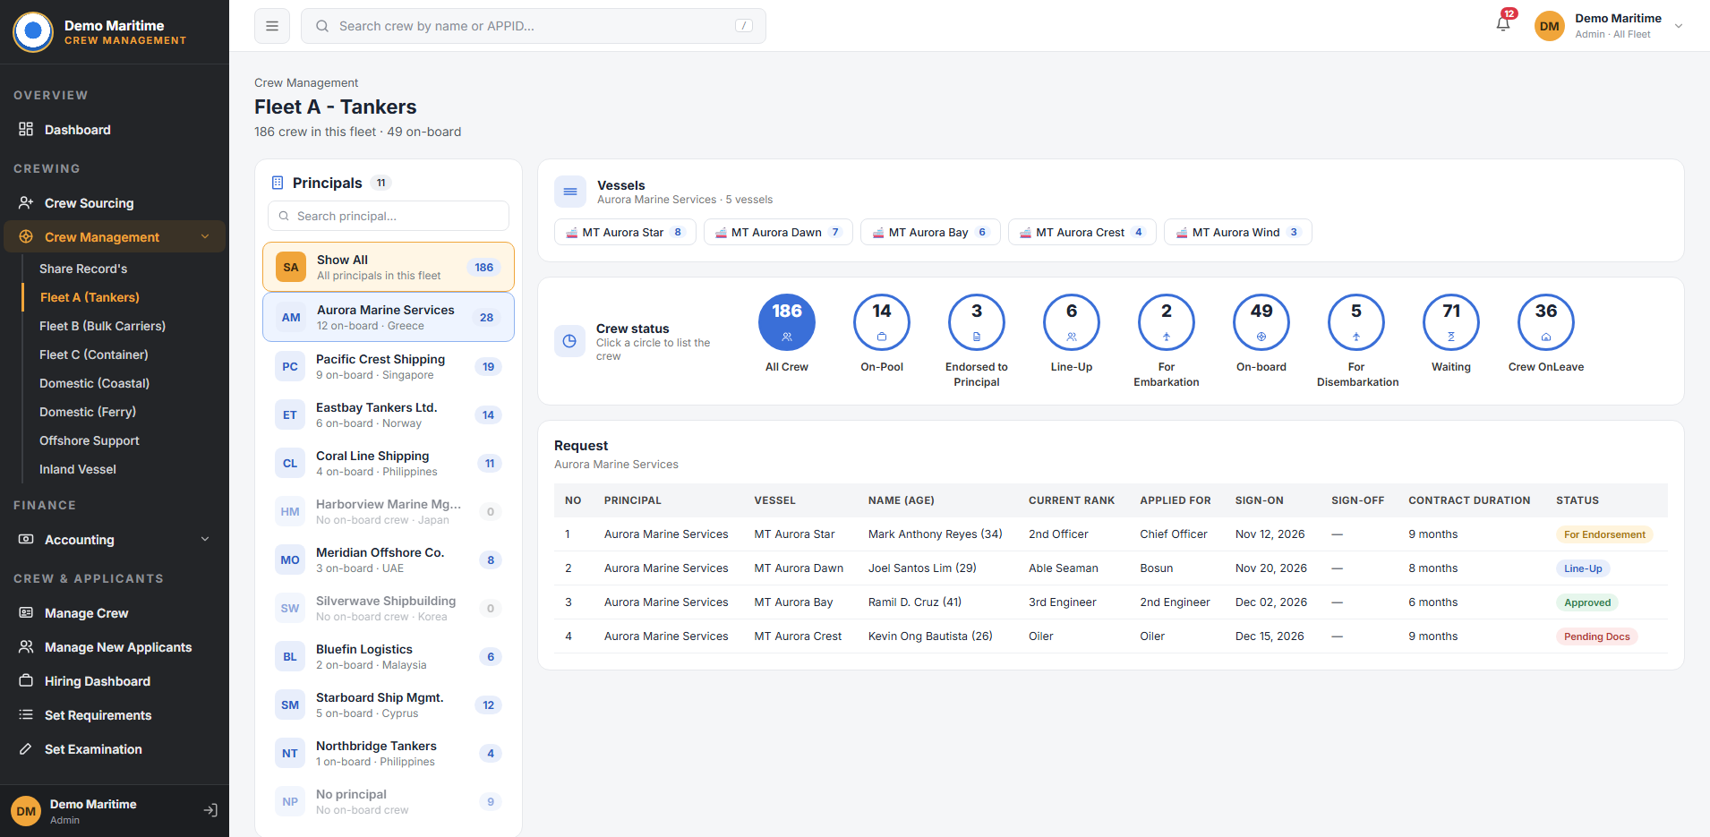Click the Vessels panel icon
The width and height of the screenshot is (1710, 837).
pyautogui.click(x=570, y=192)
